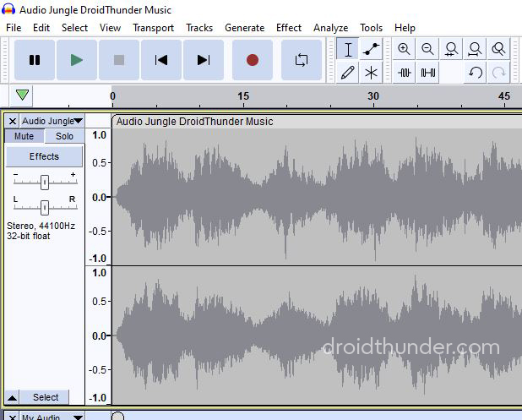The height and width of the screenshot is (420, 522).
Task: Click the upper channel vertical scale
Action: pyautogui.click(x=99, y=197)
